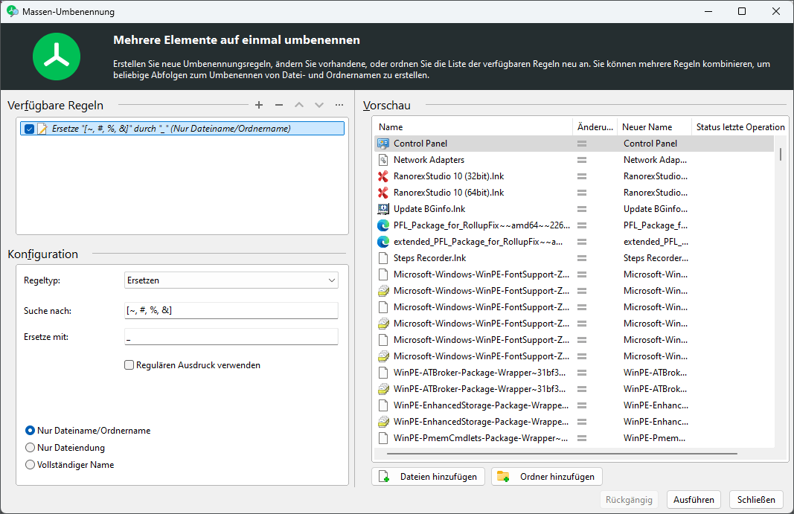Image resolution: width=794 pixels, height=514 pixels.
Task: Open the Regeltyp dropdown
Action: point(231,280)
